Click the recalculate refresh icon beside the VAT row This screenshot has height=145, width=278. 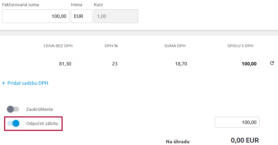point(272,63)
